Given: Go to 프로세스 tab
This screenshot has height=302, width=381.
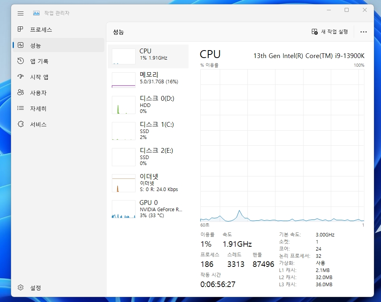Looking at the screenshot, I should click(58, 29).
